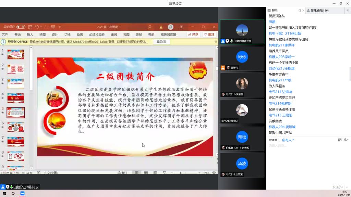The height and width of the screenshot is (197, 351).
Task: Open the 插入 ribbon tab
Action: pos(30,35)
